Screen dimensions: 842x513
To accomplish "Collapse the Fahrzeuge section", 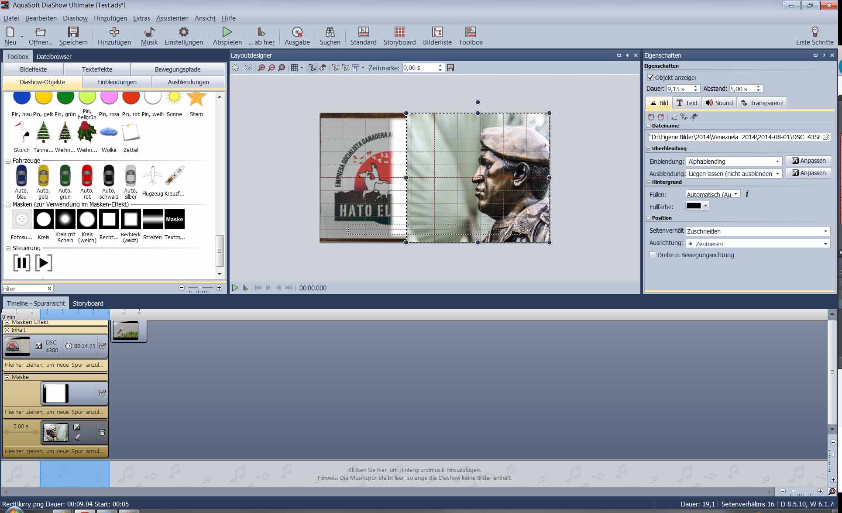I will click(x=8, y=161).
